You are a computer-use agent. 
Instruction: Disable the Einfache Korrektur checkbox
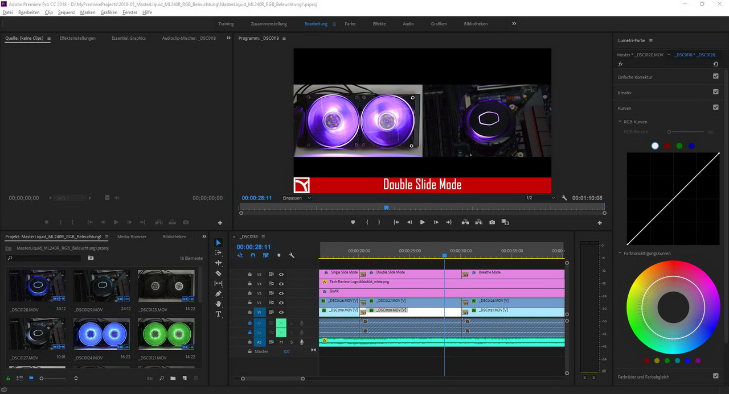716,76
